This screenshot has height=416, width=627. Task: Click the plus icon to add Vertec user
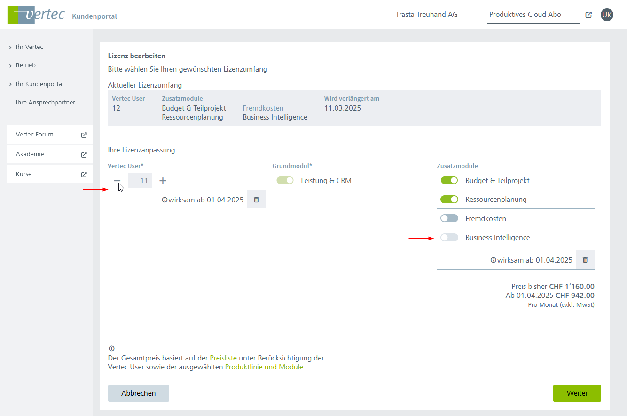163,181
